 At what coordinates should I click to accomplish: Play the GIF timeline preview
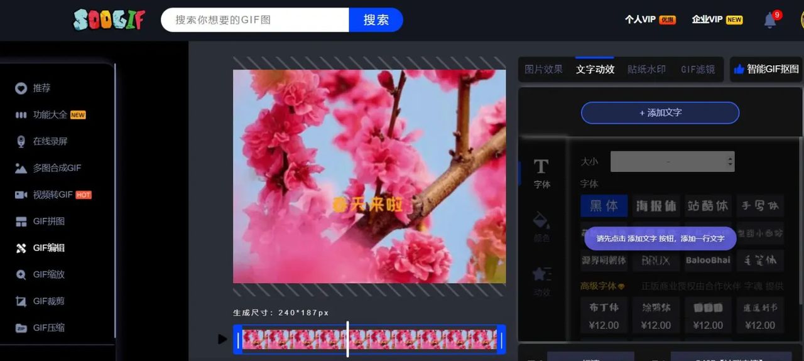click(222, 339)
